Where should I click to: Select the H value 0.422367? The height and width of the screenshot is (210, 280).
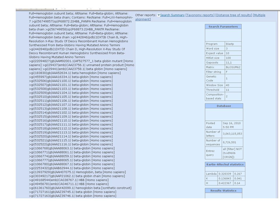point(225,183)
